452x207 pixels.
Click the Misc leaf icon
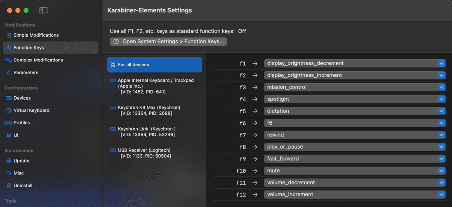9,173
